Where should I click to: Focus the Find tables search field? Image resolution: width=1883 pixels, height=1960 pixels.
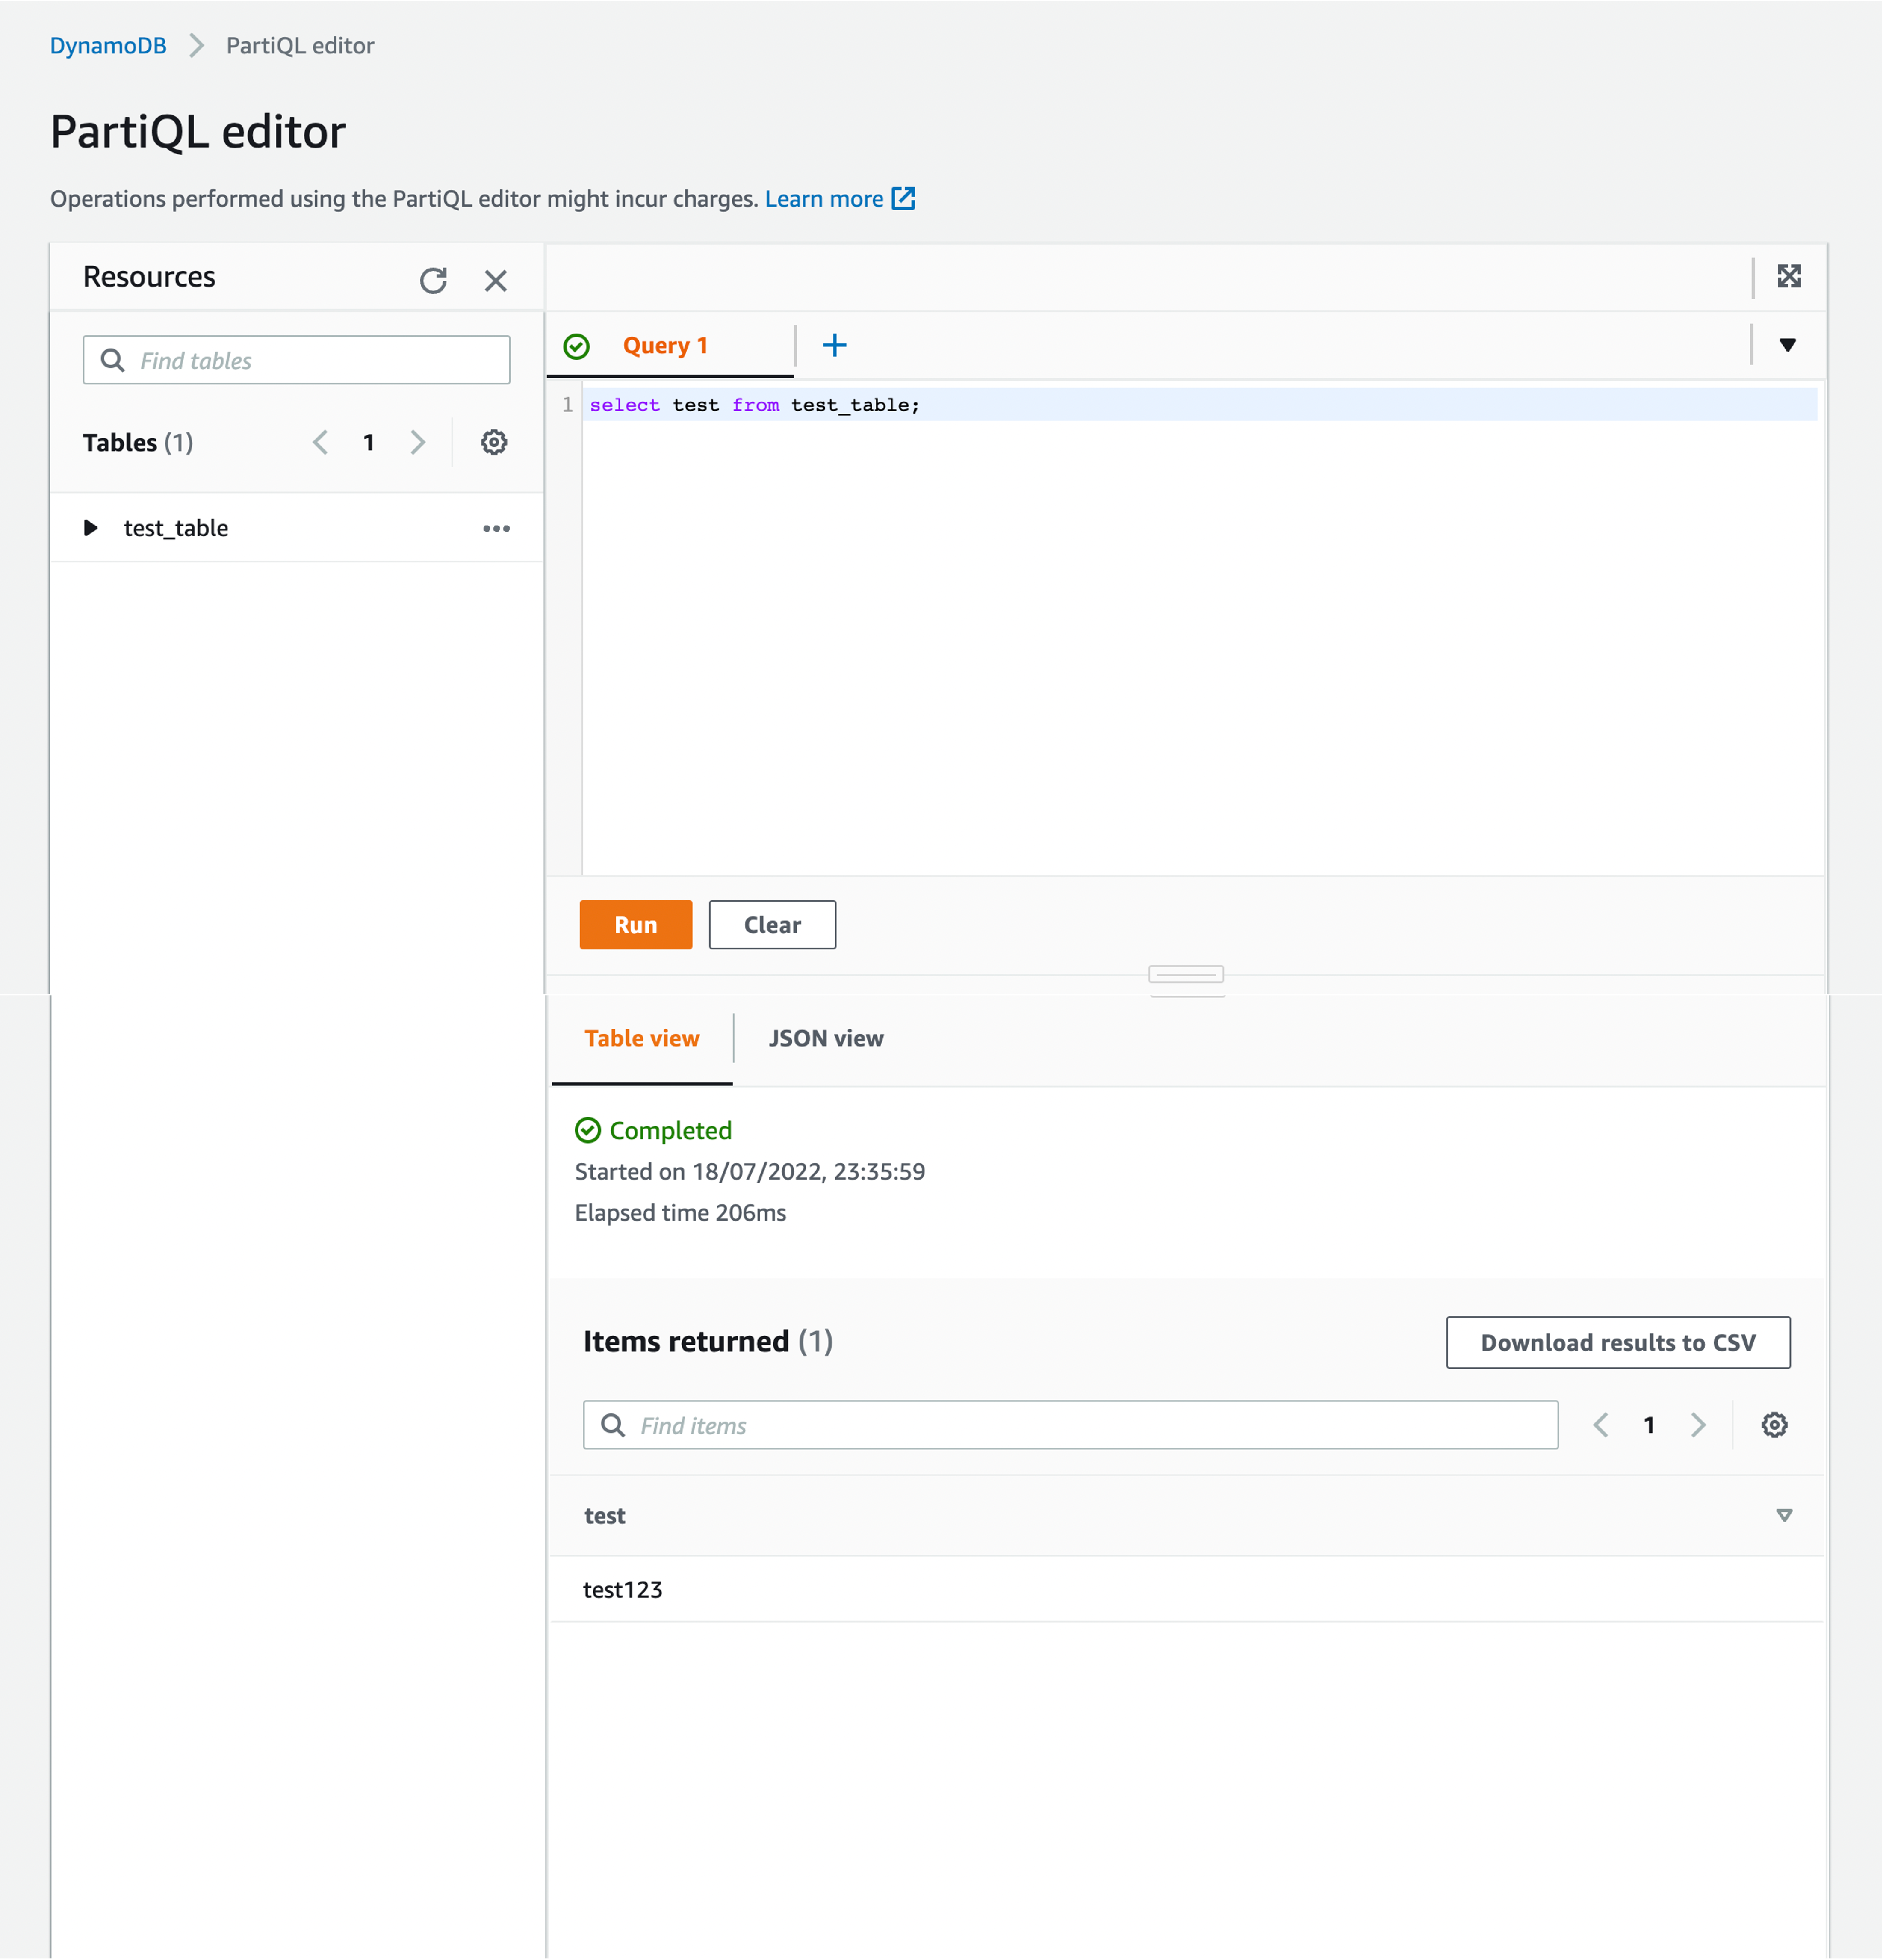(x=297, y=360)
